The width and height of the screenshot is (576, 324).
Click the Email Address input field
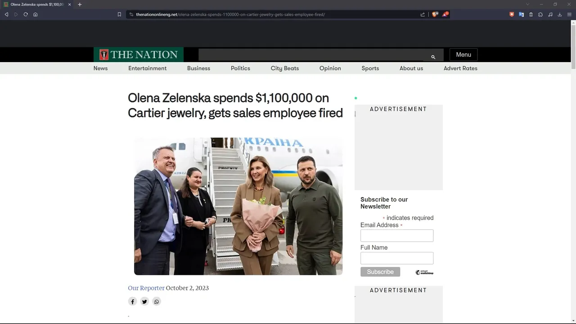click(397, 236)
